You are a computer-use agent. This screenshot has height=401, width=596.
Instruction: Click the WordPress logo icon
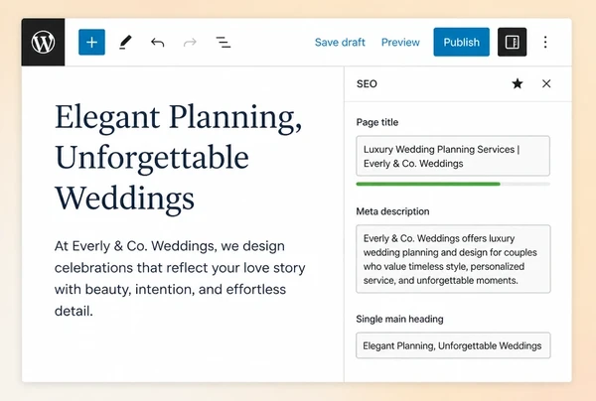43,42
